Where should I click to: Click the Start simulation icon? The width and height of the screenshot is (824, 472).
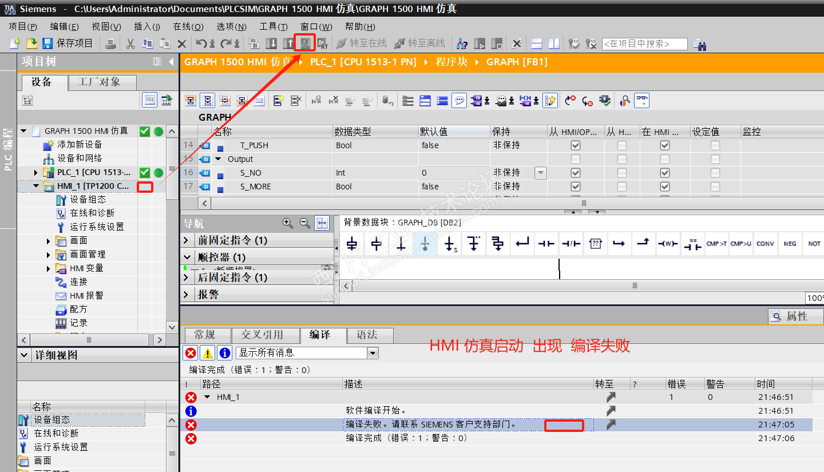306,43
